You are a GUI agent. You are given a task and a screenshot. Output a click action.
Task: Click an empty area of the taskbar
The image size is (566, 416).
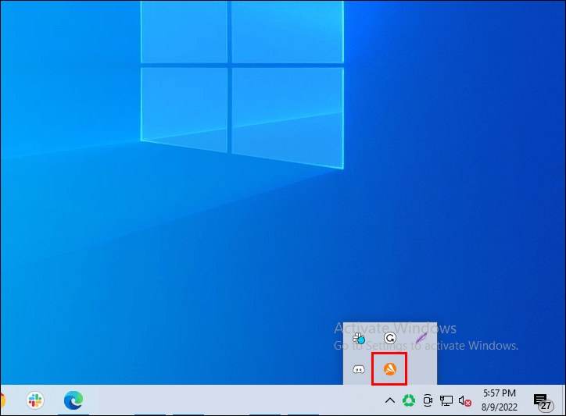coord(235,400)
